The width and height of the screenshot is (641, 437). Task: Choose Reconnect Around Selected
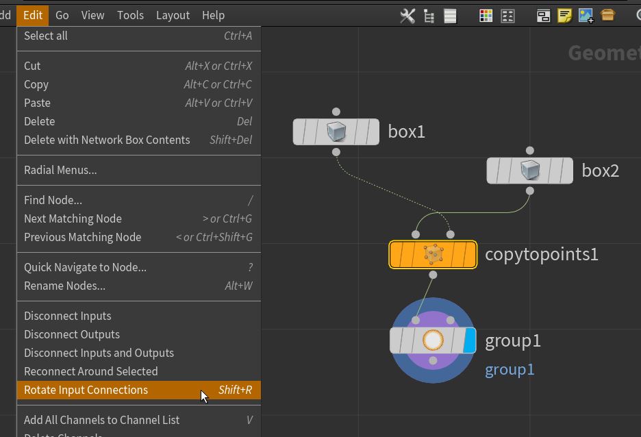(x=138, y=371)
